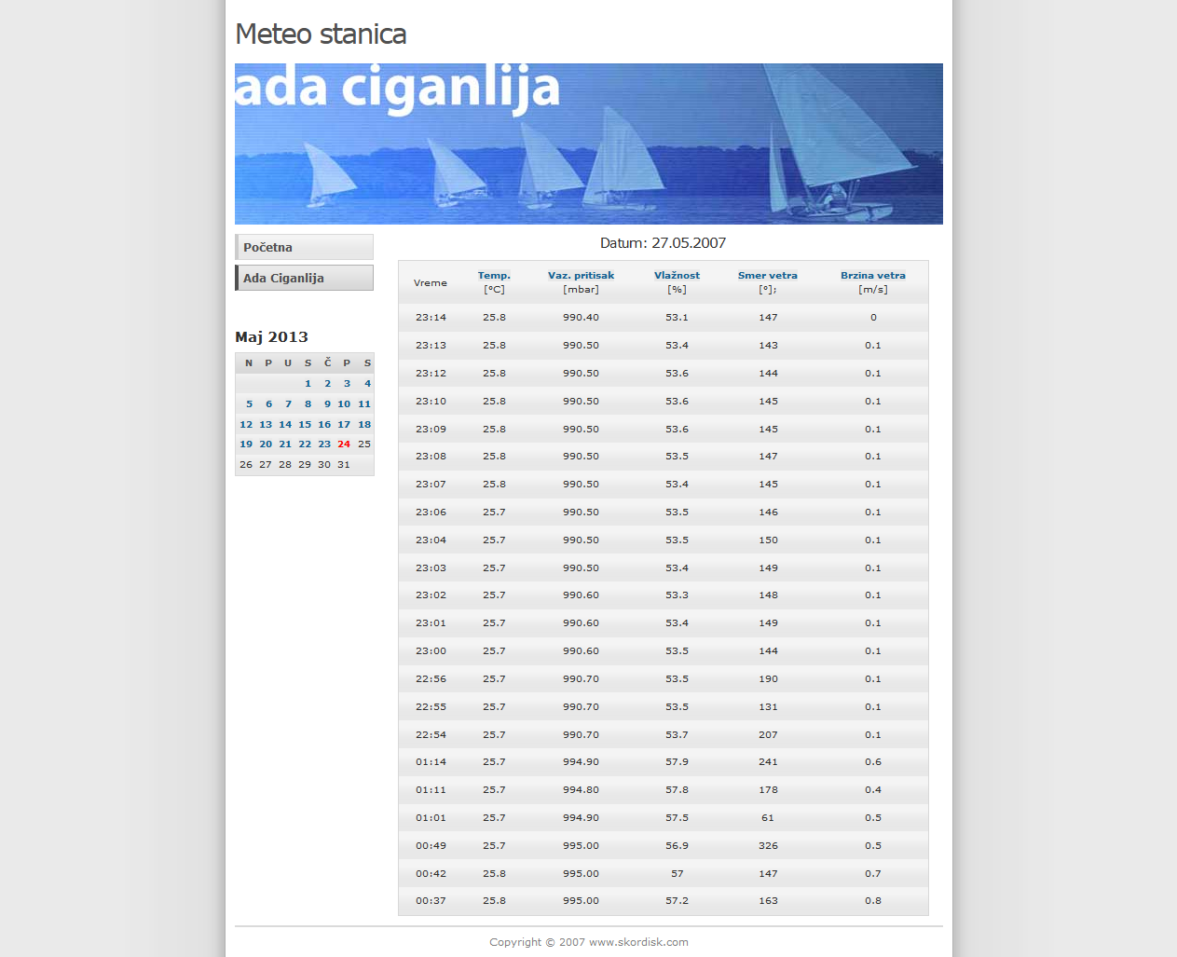This screenshot has height=957, width=1177.
Task: Click the Vaz. pritisak column header
Action: click(x=581, y=276)
